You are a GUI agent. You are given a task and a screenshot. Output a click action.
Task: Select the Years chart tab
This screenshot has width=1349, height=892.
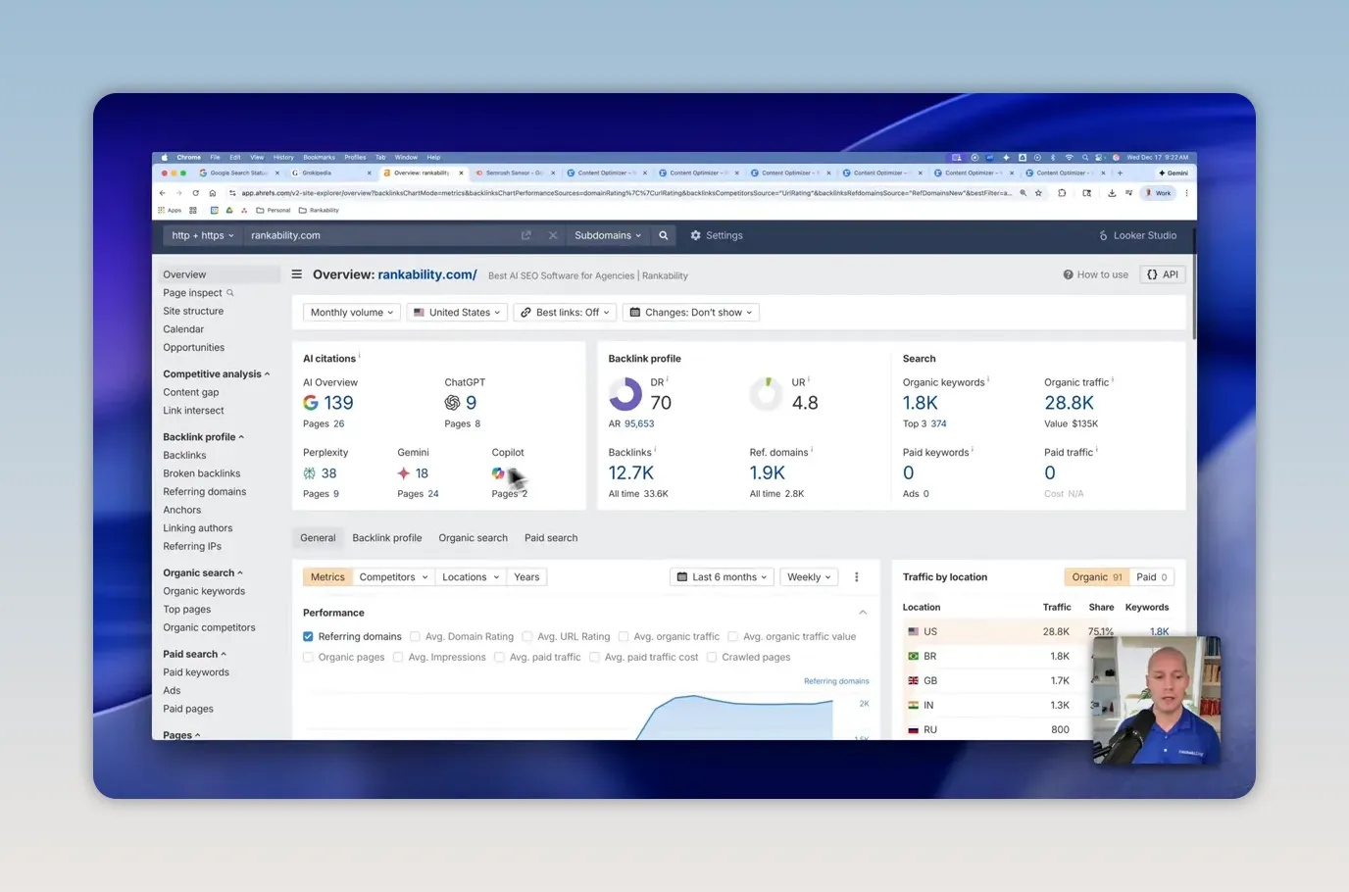[526, 577]
